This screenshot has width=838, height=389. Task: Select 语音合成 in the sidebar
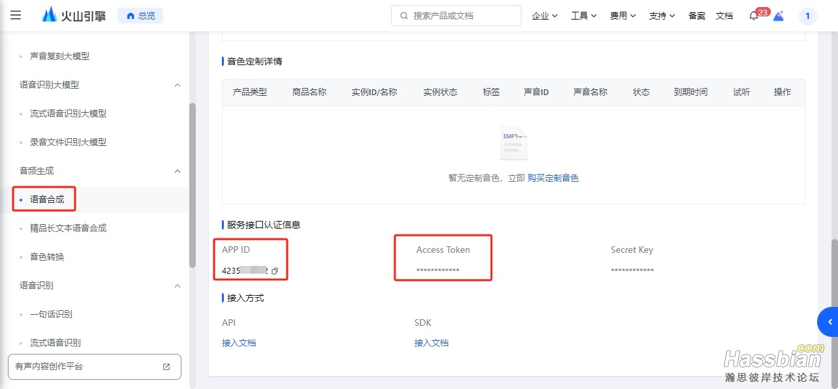[x=47, y=199]
